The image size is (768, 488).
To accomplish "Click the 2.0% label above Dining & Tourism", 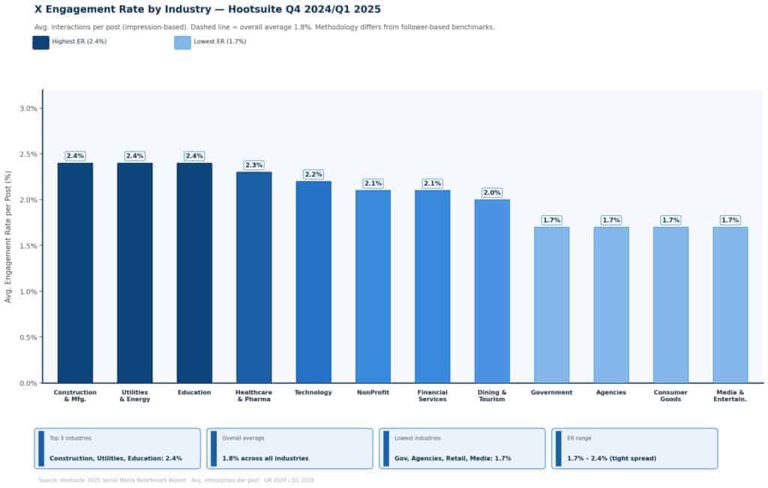I will point(492,193).
